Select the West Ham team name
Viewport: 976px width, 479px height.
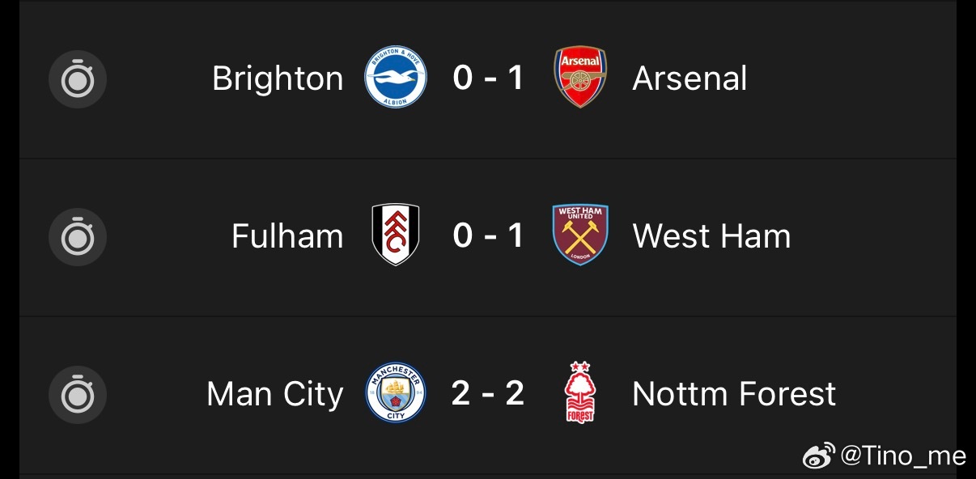click(711, 236)
